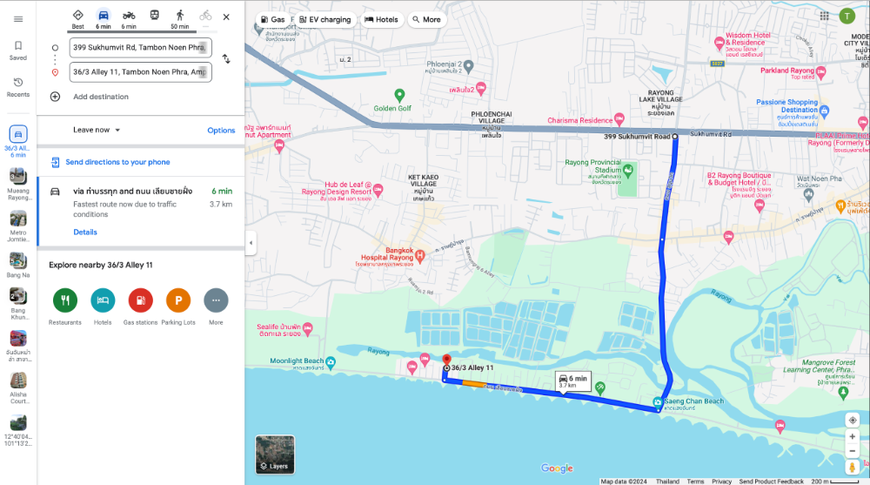870x485 pixels.
Task: Open Privacy link in footer
Action: [x=721, y=482]
